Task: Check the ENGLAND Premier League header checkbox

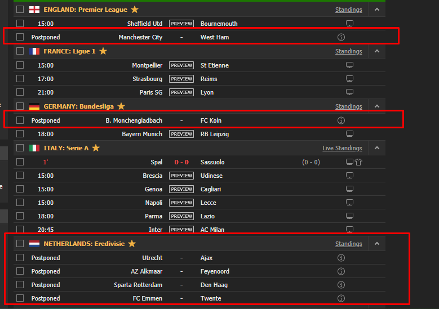Action: 20,10
